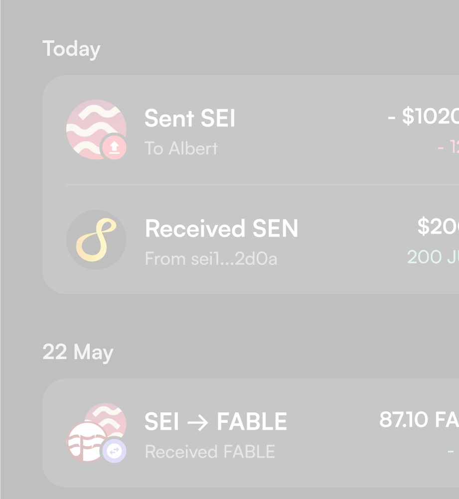Click the dark red FABLE token icon
459x499 pixels.
coord(87,442)
